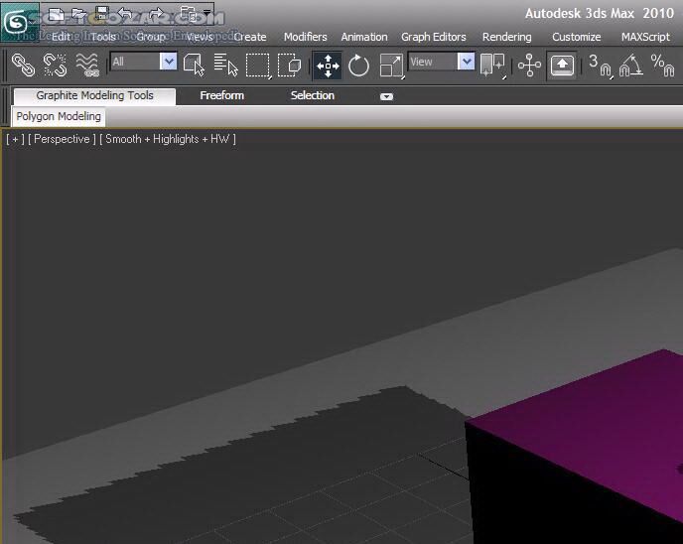Activate the Select and Move tool
The image size is (683, 544).
pos(328,66)
